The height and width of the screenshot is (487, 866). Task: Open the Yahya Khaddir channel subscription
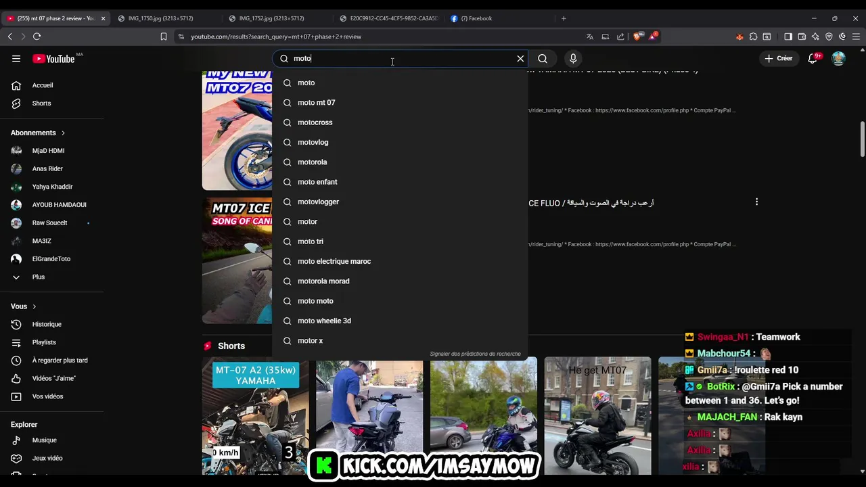(x=51, y=187)
